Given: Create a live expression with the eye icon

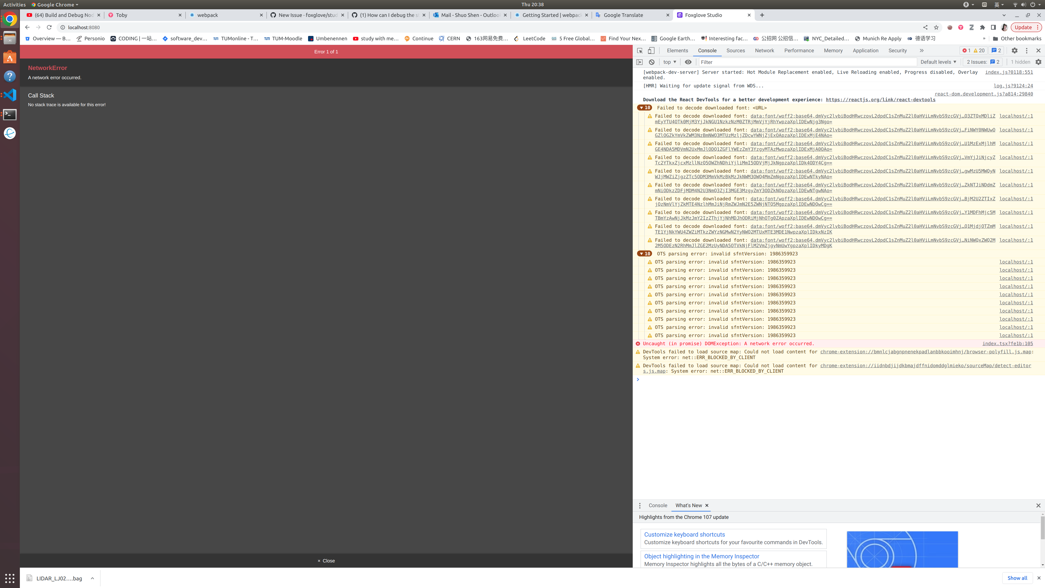Looking at the screenshot, I should click(688, 62).
